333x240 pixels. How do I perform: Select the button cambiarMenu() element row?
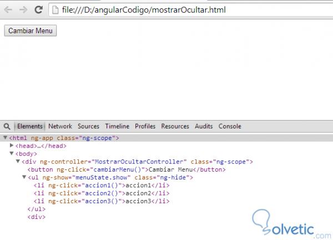tap(167, 169)
